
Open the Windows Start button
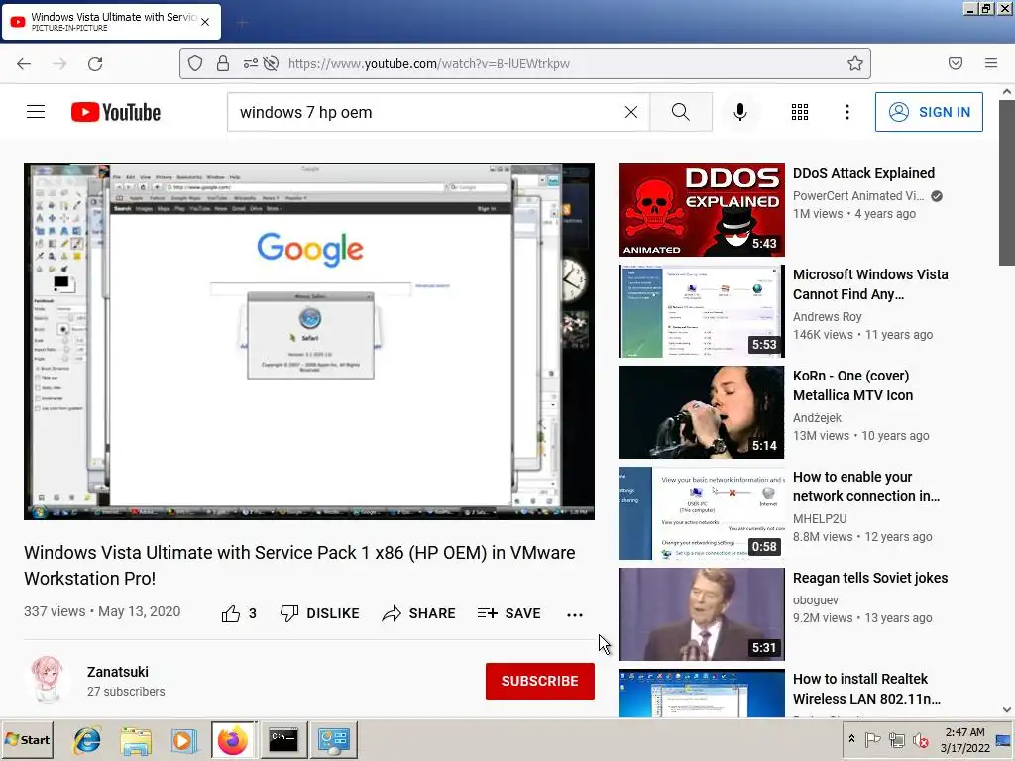coord(27,739)
